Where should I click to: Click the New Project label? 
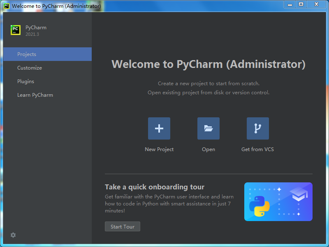pos(159,149)
